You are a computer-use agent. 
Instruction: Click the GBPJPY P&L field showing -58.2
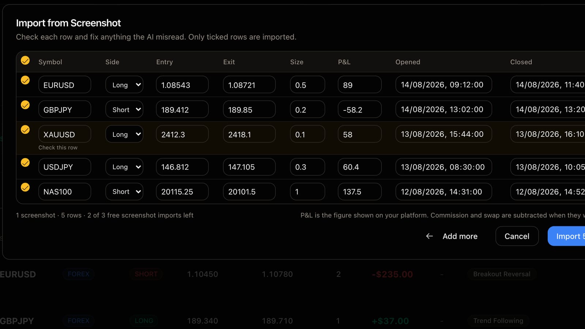(360, 109)
